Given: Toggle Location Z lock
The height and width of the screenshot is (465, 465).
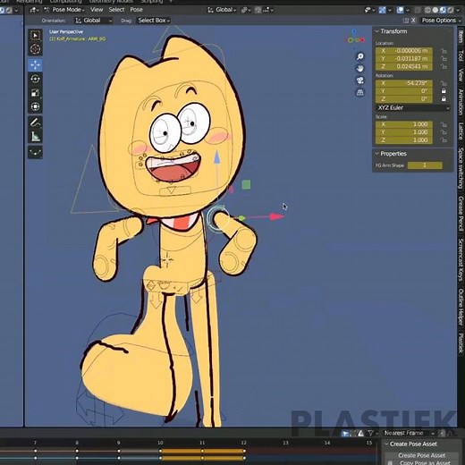Looking at the screenshot, I should [444, 66].
